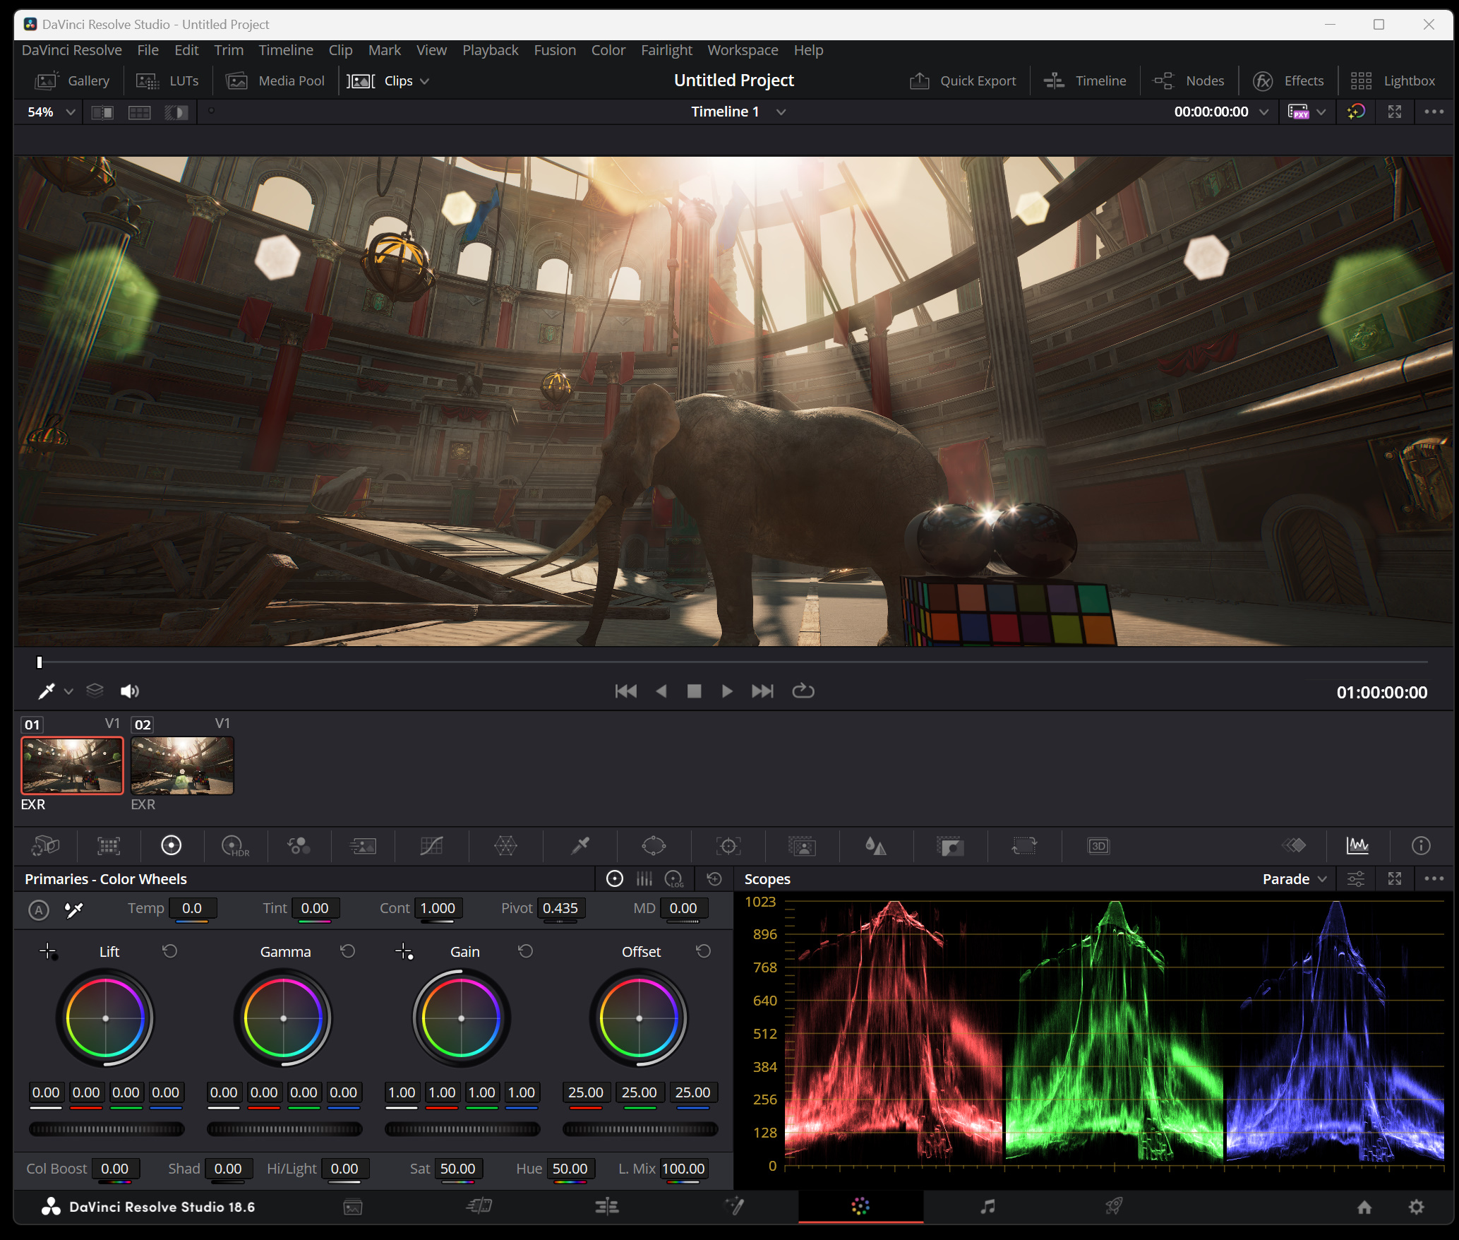This screenshot has height=1240, width=1459.
Task: Open the Media Pool panel
Action: (275, 81)
